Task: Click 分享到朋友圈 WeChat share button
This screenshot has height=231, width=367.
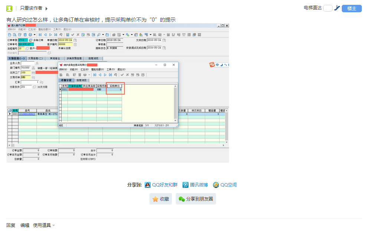Action: coord(196,199)
